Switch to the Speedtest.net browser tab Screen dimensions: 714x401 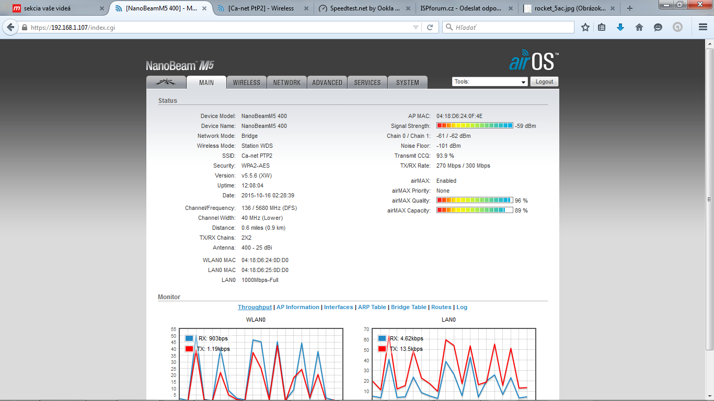click(363, 8)
